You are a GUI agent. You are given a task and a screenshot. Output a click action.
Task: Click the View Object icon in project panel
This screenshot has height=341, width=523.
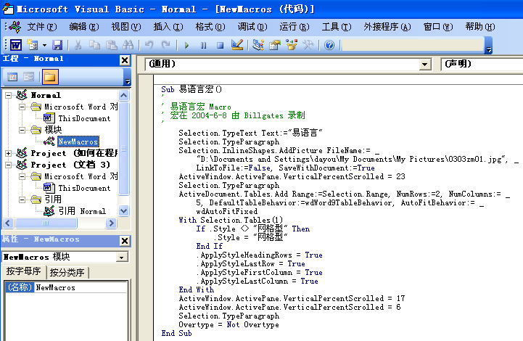point(29,77)
